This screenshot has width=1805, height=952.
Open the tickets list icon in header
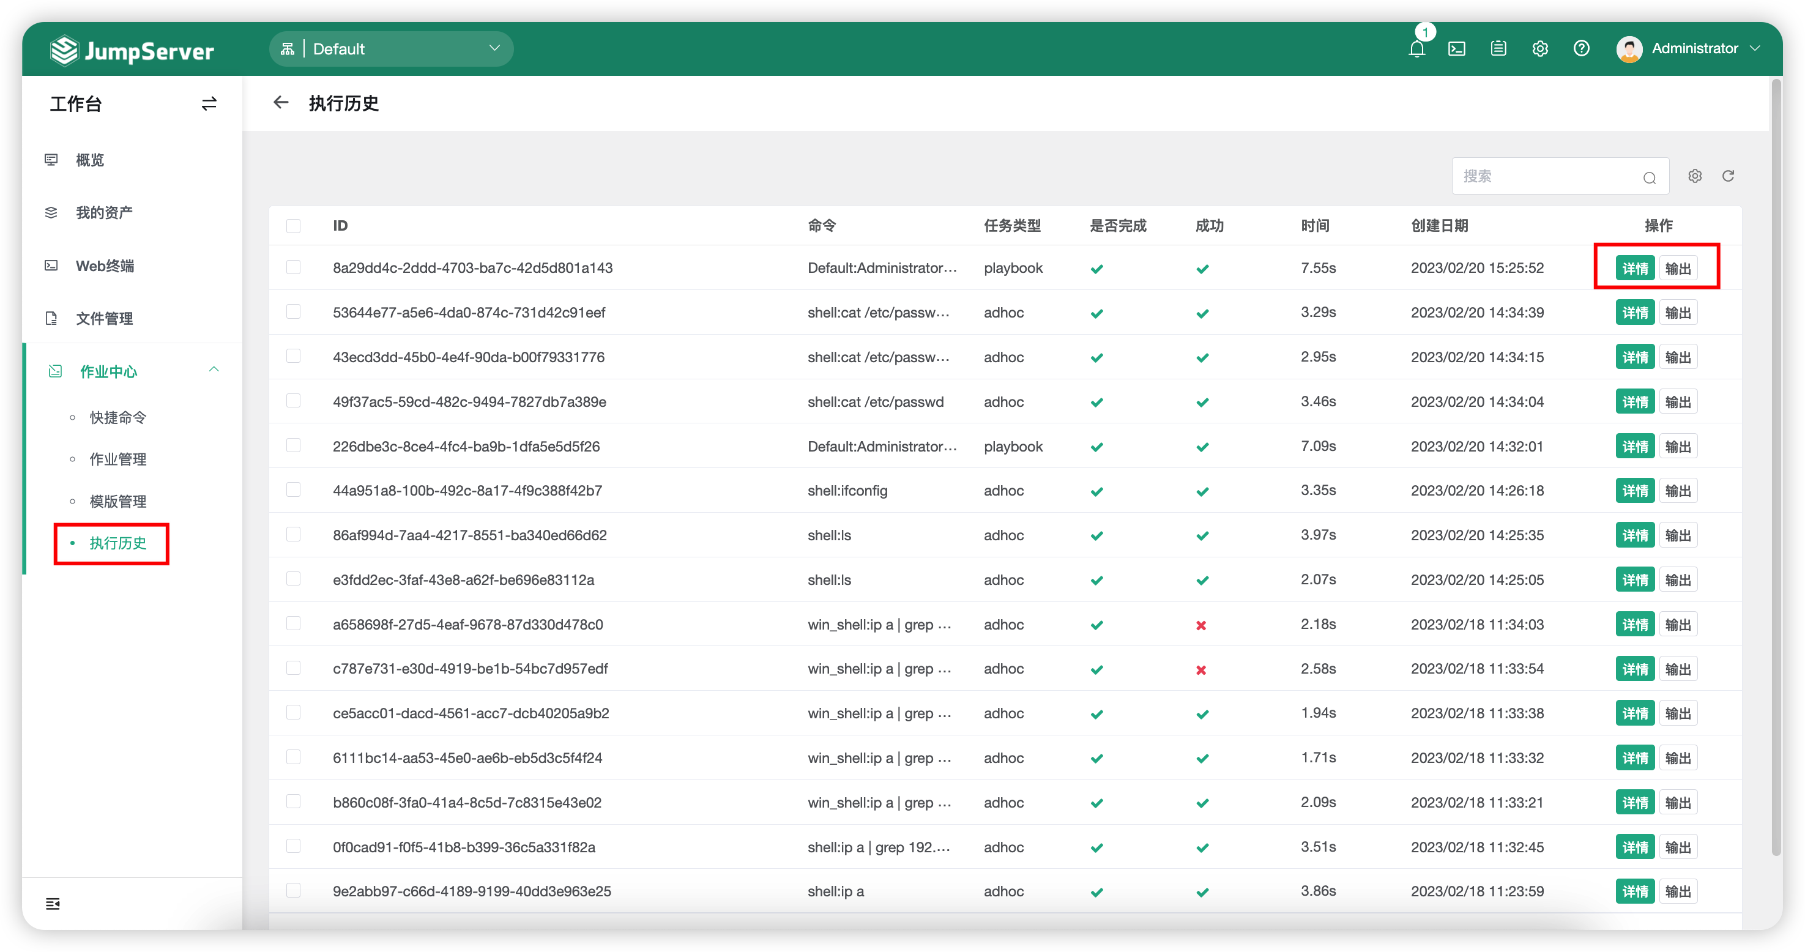1498,48
